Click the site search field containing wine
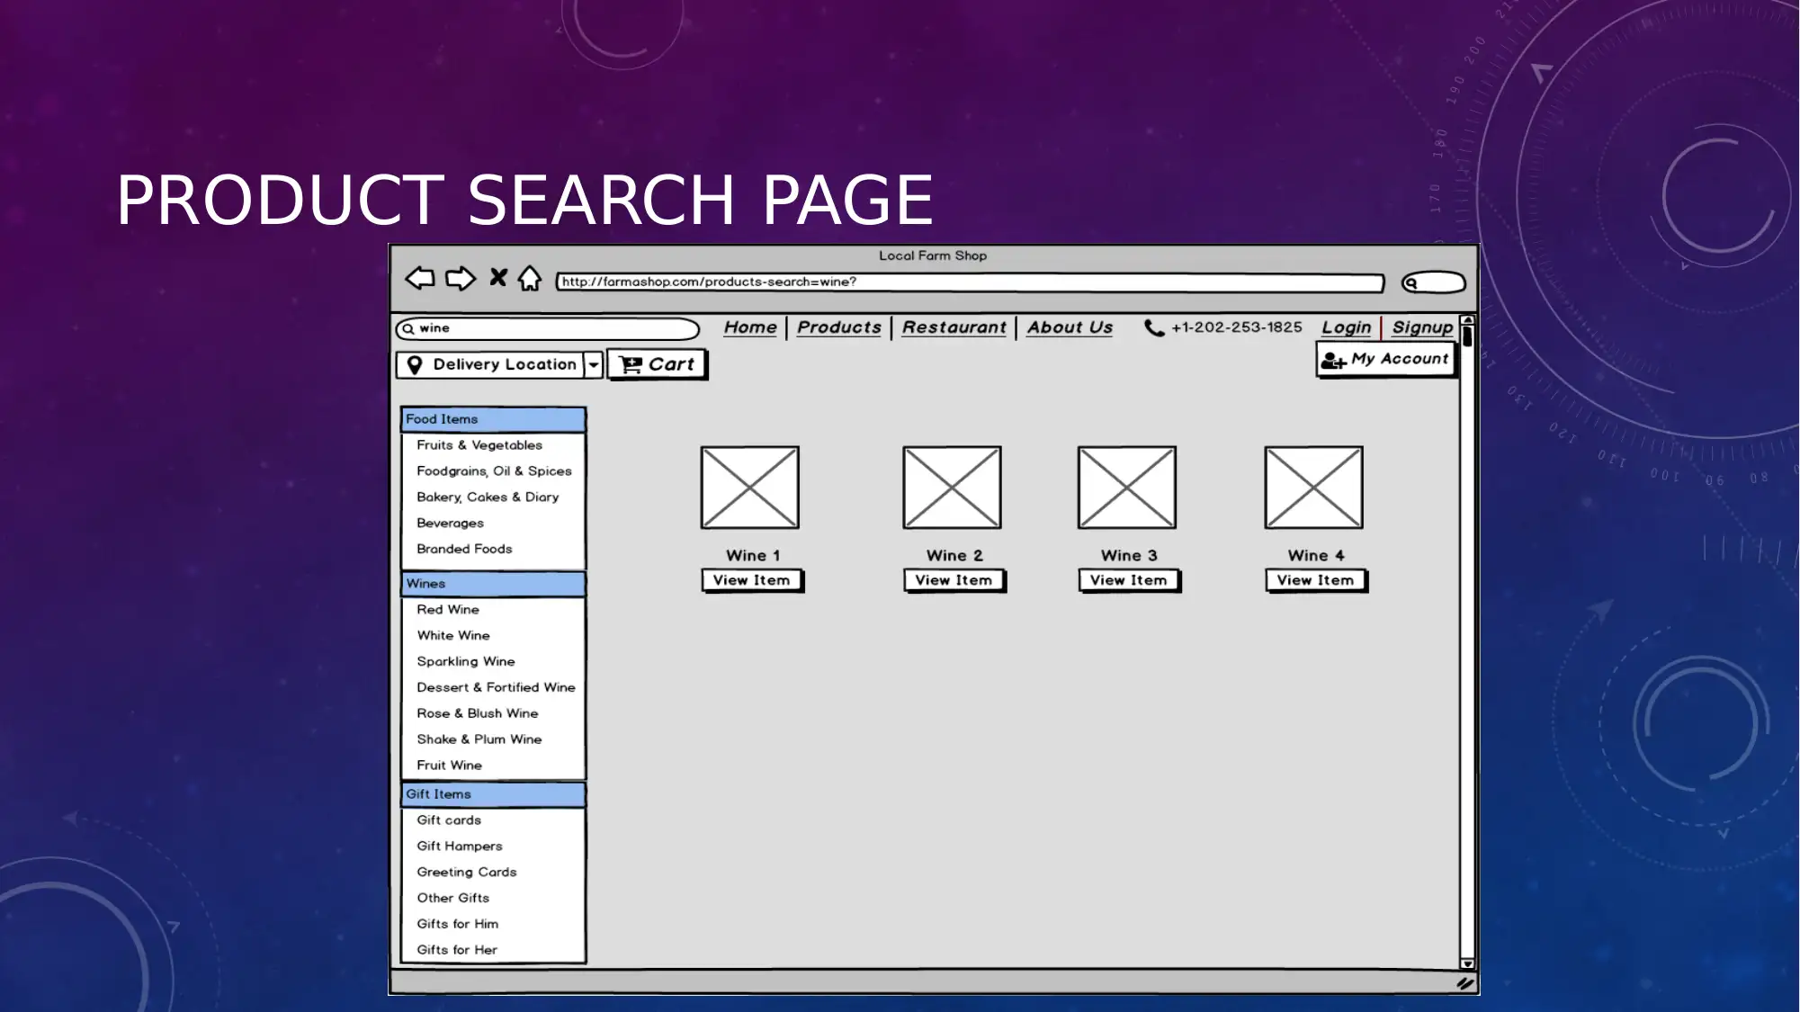The image size is (1800, 1012). tap(548, 328)
